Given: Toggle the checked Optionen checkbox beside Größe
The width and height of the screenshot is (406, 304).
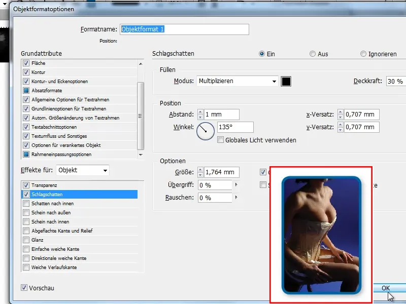Looking at the screenshot, I should tap(263, 172).
